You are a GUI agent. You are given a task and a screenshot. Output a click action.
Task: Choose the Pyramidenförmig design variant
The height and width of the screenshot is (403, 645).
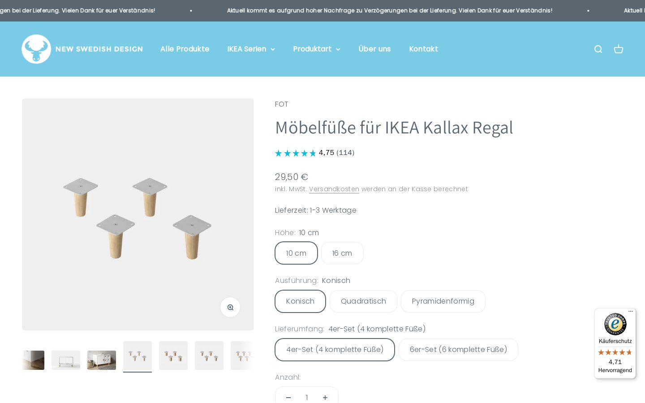[x=443, y=301]
